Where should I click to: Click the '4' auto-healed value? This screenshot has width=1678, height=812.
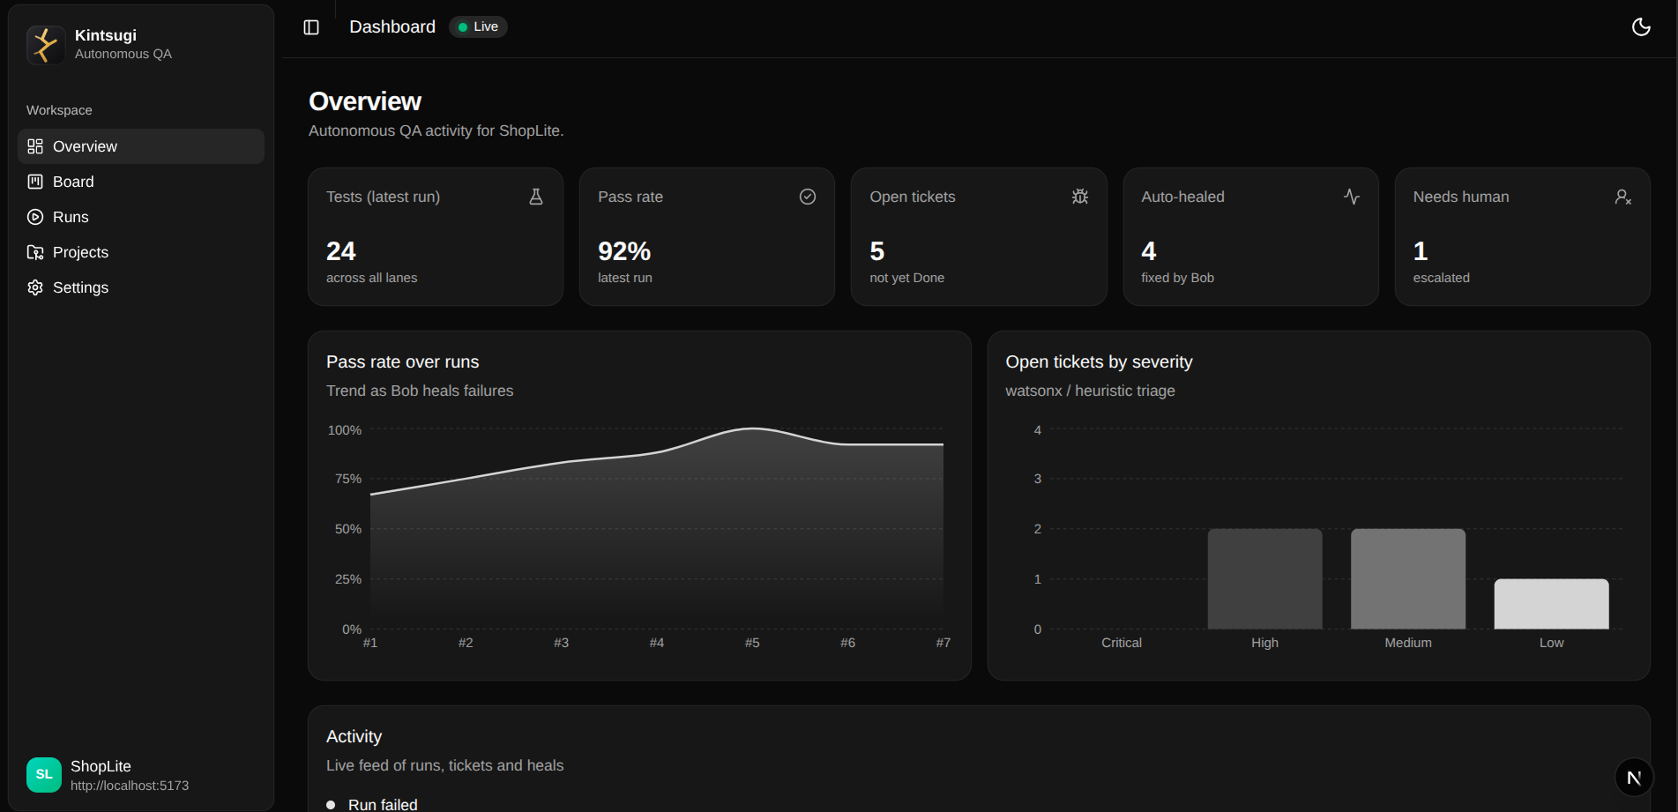pos(1149,251)
